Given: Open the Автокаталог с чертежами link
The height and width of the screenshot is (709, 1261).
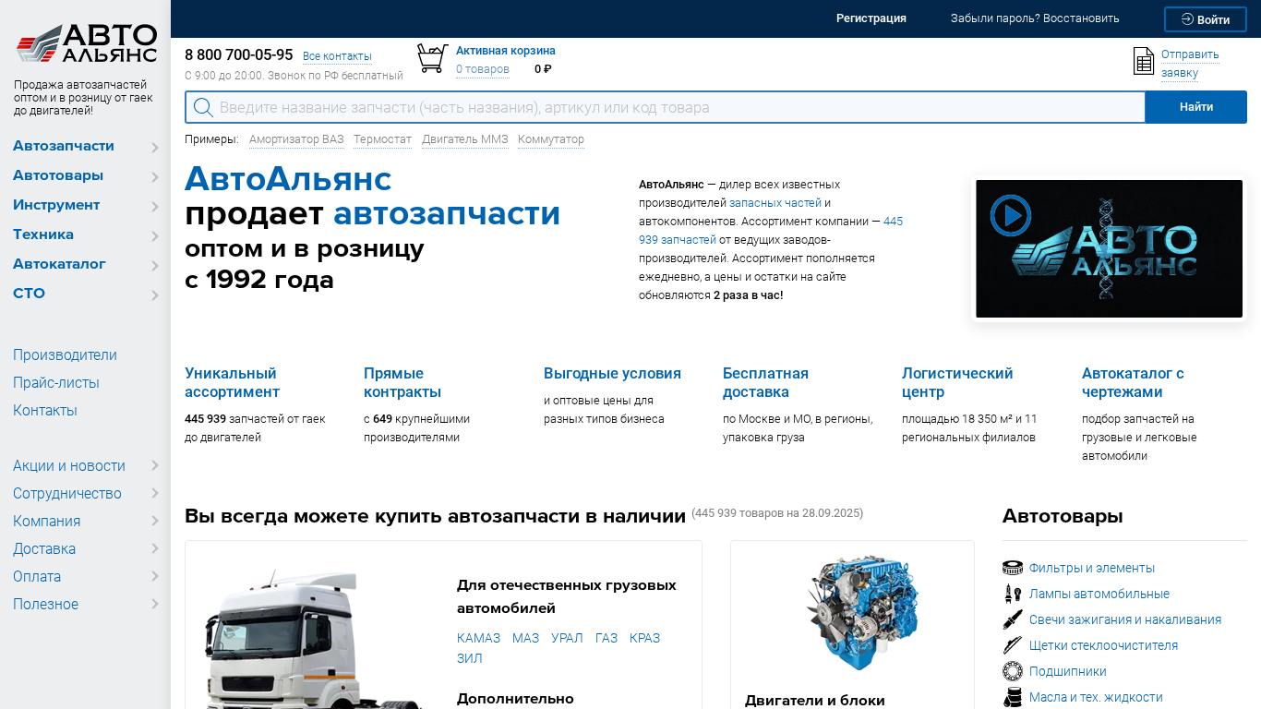Looking at the screenshot, I should [1133, 383].
